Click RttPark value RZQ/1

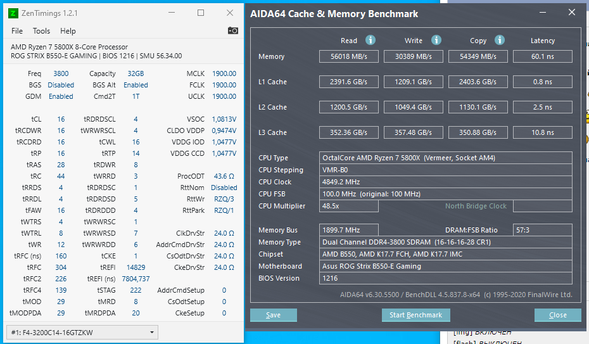coord(224,210)
